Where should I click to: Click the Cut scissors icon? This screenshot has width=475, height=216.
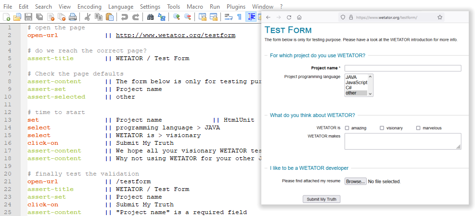(x=88, y=17)
